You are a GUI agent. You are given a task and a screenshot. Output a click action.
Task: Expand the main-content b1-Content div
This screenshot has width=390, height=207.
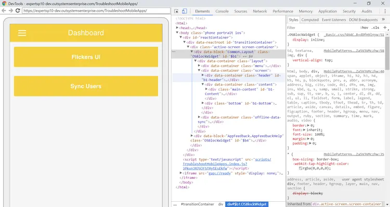[x=206, y=89]
